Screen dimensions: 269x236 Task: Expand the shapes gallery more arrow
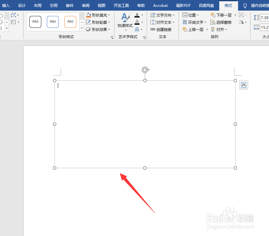click(x=7, y=28)
